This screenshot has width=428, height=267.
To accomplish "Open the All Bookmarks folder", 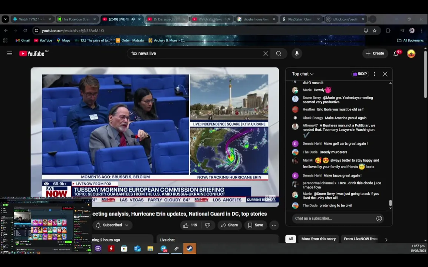I will (410, 40).
